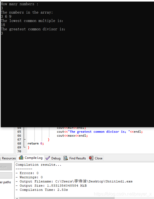This screenshot has width=154, height=199.
Task: Click the 'cout<<maxx<<endl;' code line
Action: pyautogui.click(x=72, y=136)
